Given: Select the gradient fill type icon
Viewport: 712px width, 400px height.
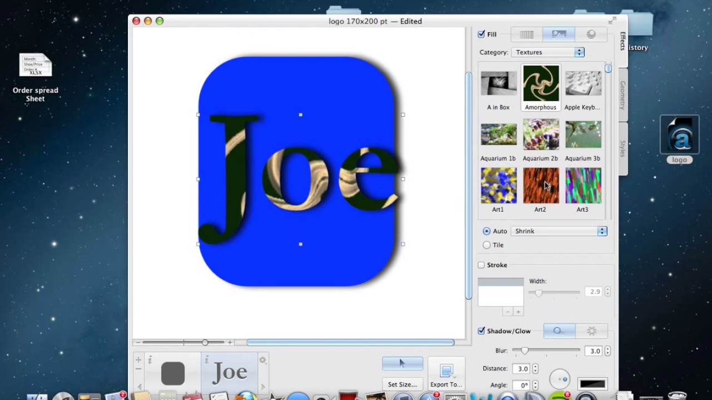Looking at the screenshot, I should 527,34.
